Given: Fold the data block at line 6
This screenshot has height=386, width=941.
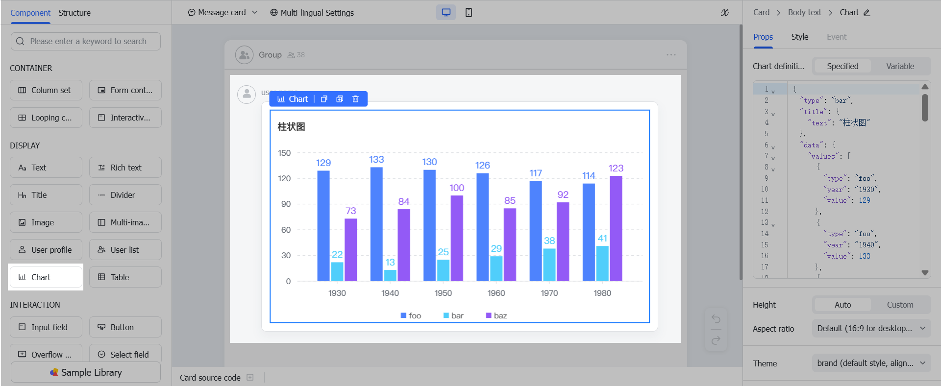Looking at the screenshot, I should [773, 147].
